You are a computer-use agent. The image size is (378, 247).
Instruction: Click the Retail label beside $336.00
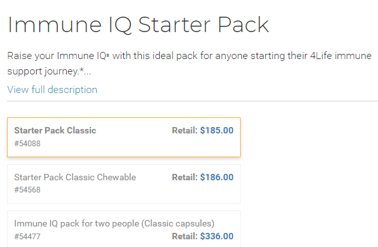tap(185, 236)
